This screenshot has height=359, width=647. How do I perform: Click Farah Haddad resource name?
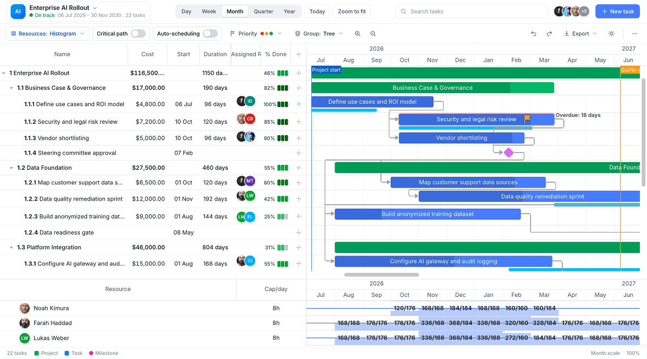pos(52,323)
